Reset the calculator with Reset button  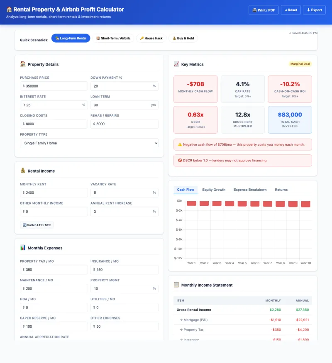(x=291, y=10)
